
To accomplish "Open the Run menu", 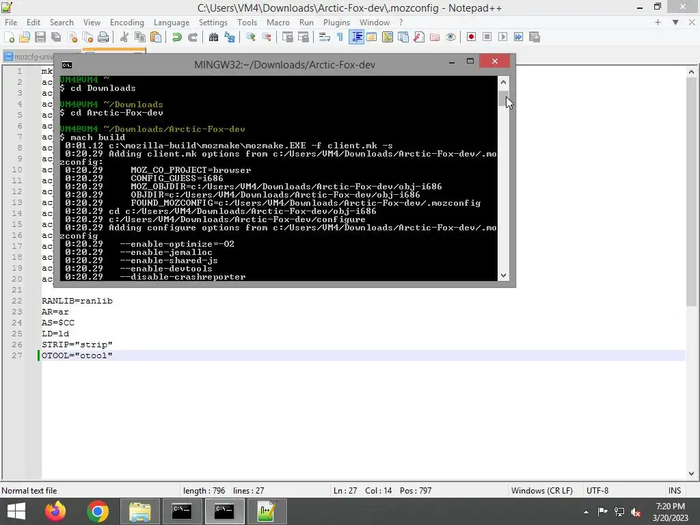I will 306,23.
